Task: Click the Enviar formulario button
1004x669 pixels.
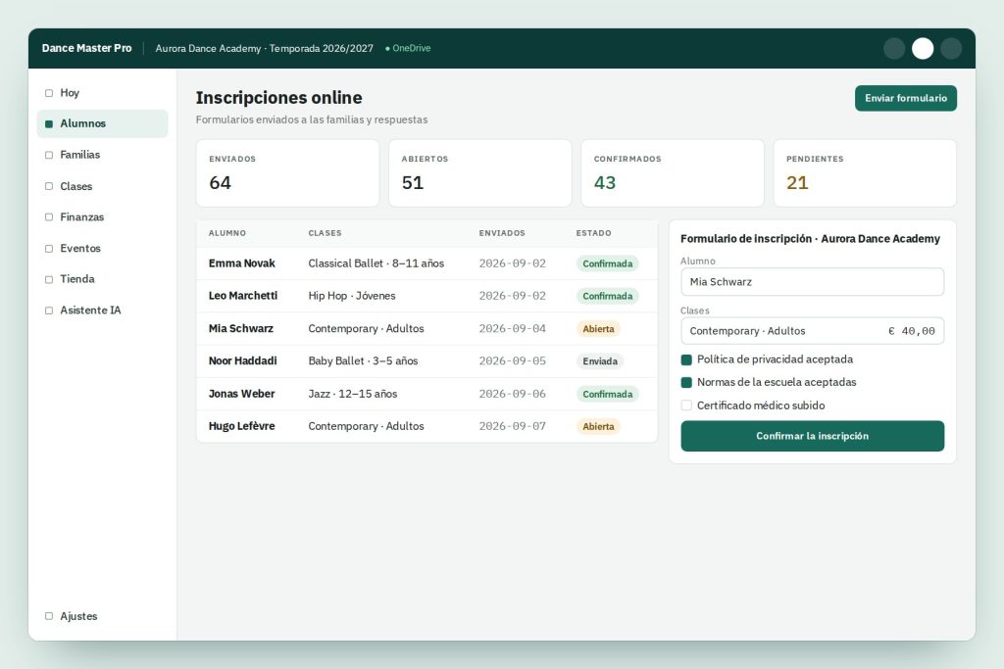Action: (905, 99)
